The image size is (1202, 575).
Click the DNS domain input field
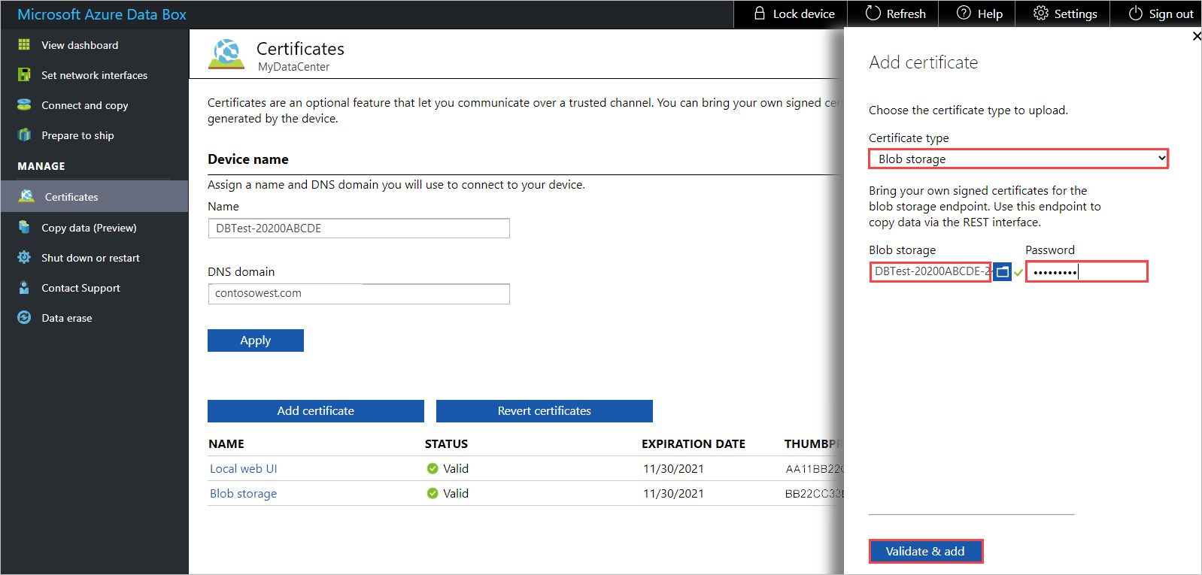[x=359, y=294]
